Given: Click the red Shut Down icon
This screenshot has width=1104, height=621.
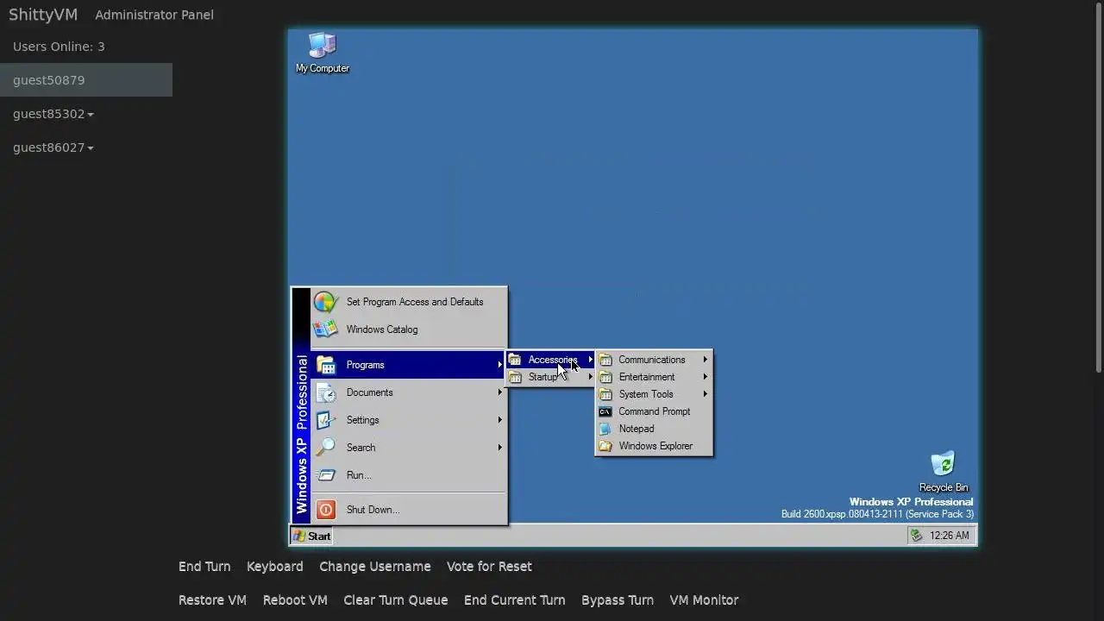Looking at the screenshot, I should tap(325, 510).
